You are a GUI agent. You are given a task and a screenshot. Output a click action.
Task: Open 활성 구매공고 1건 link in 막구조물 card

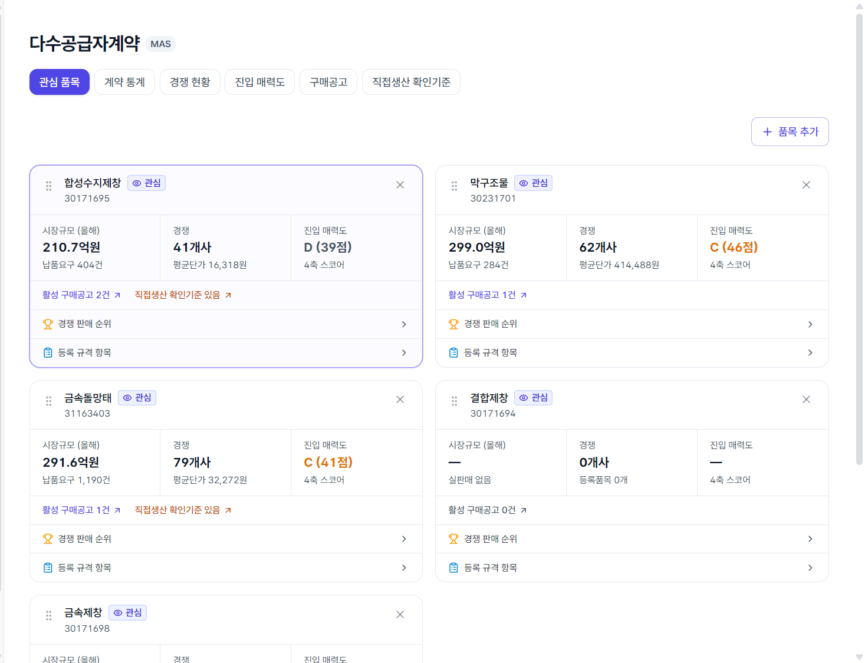point(487,295)
